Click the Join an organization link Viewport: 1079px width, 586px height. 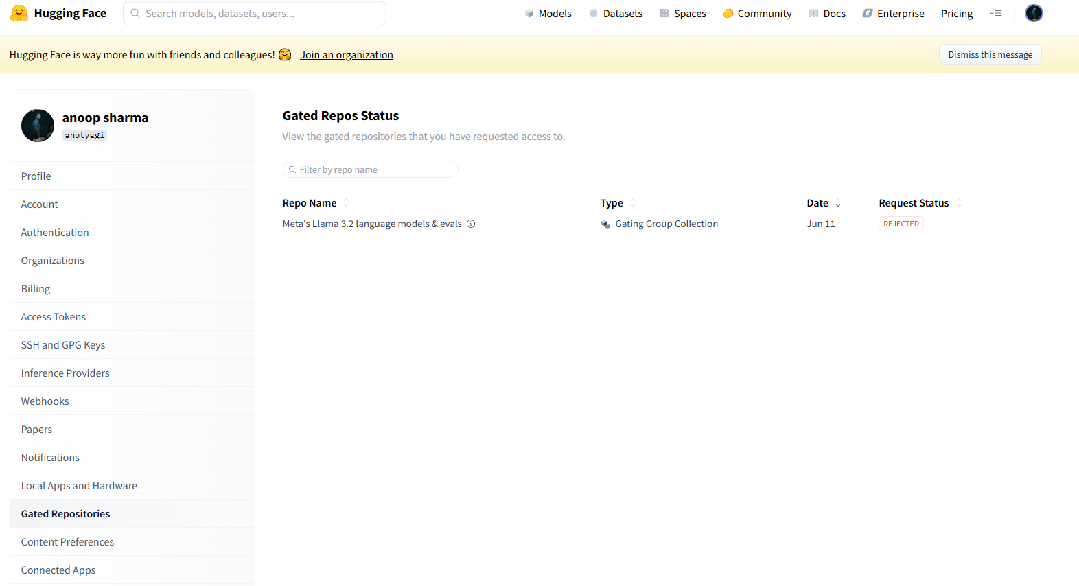(x=347, y=55)
